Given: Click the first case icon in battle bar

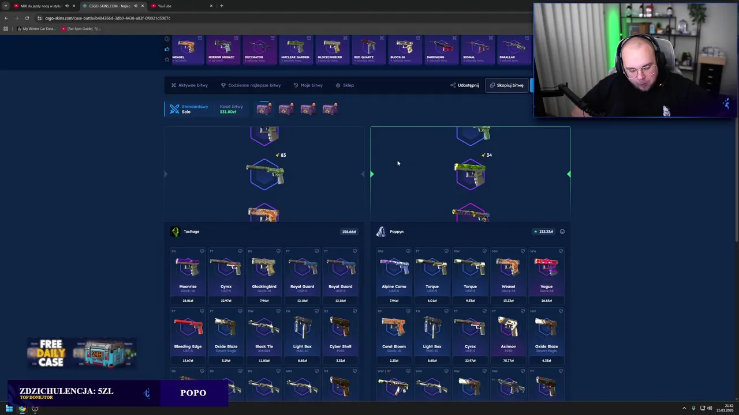Looking at the screenshot, I should click(x=264, y=108).
